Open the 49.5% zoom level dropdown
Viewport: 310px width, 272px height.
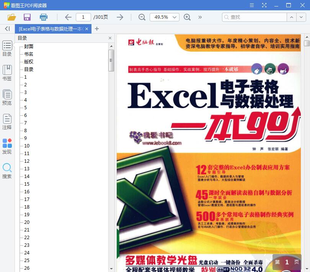165,17
